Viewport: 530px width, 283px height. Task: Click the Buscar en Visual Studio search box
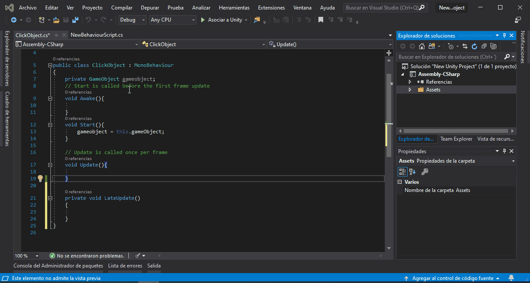(x=382, y=8)
